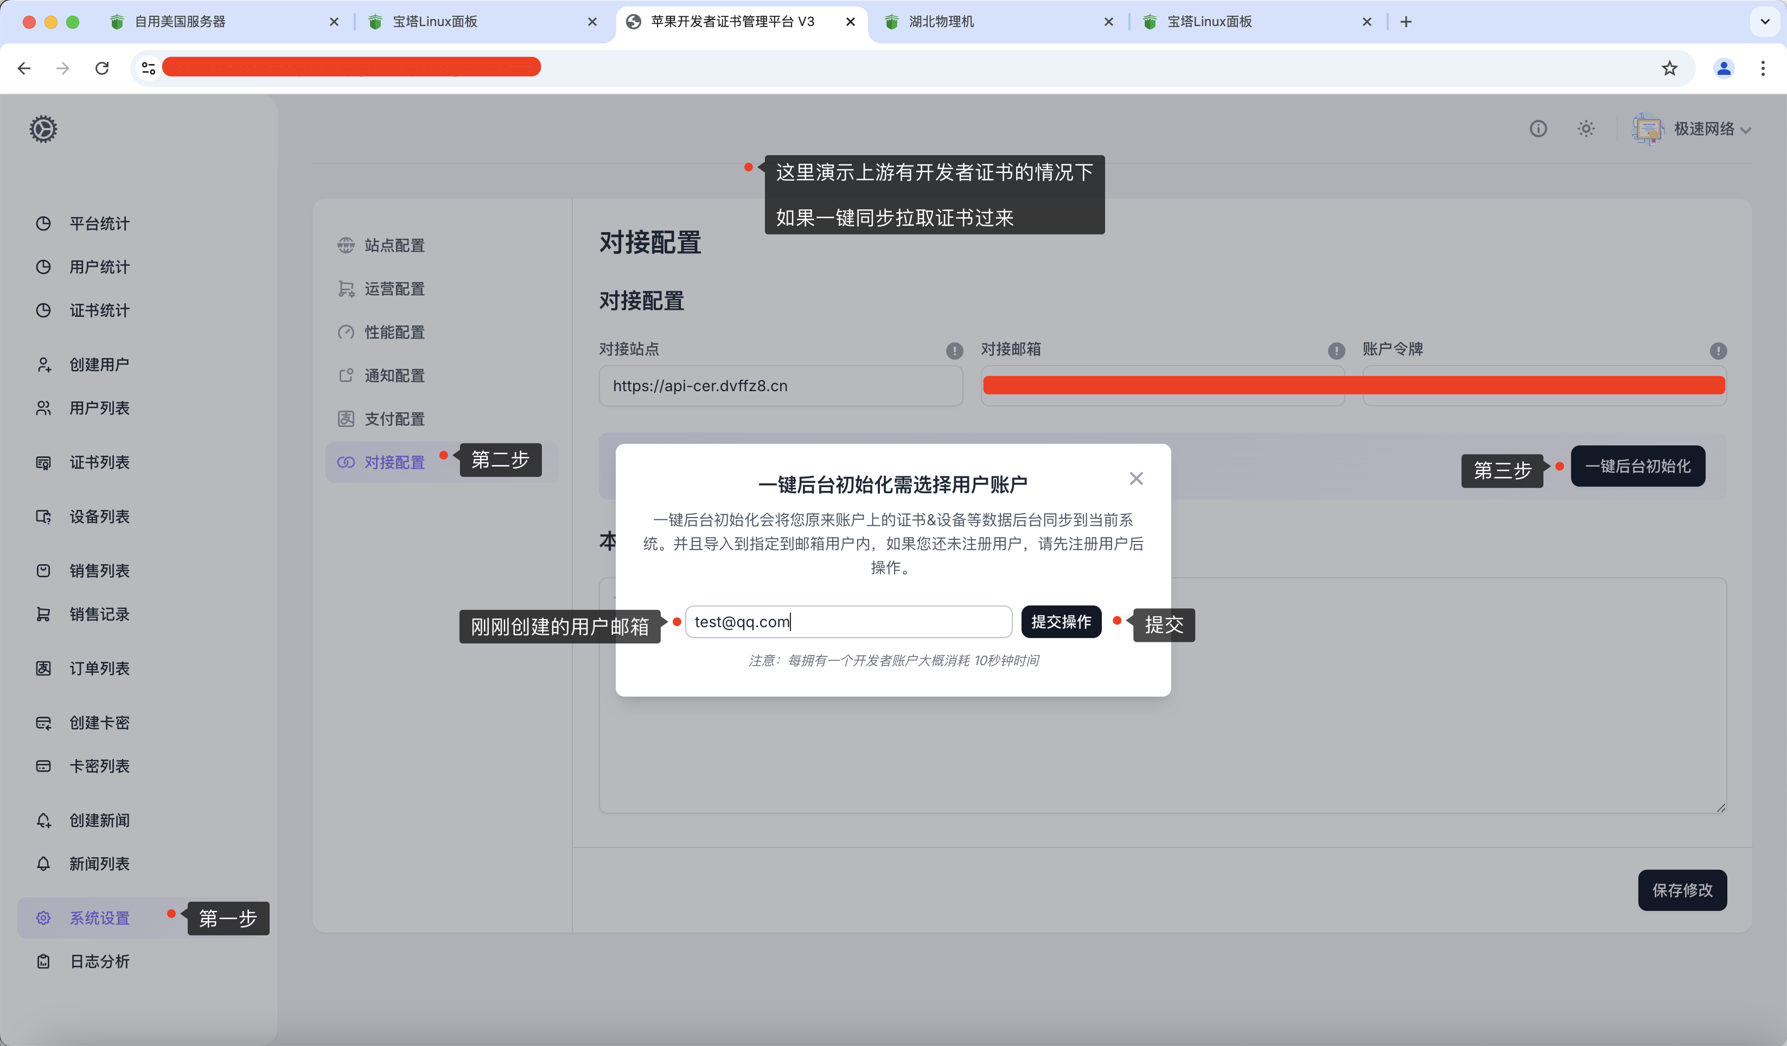Expand the tab search dropdown arrow
The image size is (1787, 1046).
click(1765, 22)
